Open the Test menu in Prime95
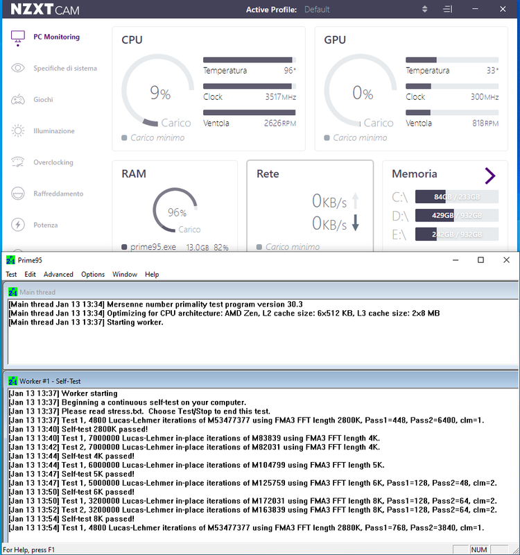The image size is (520, 555). coord(11,274)
